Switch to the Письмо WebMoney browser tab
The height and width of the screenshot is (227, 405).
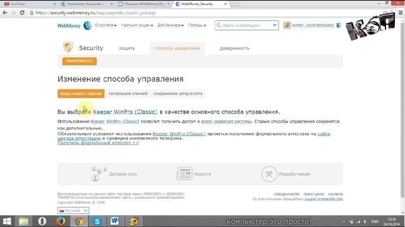coord(144,4)
